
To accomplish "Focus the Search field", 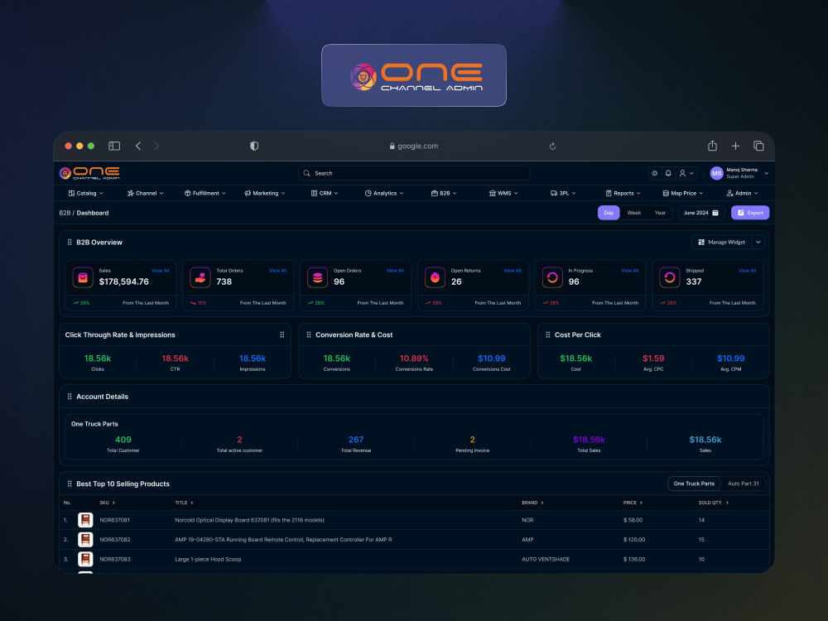I will click(x=414, y=173).
